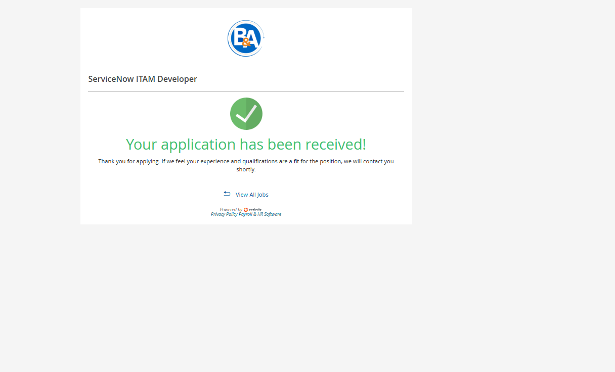Click the green checkmark success icon
The image size is (615, 372).
[x=246, y=114]
